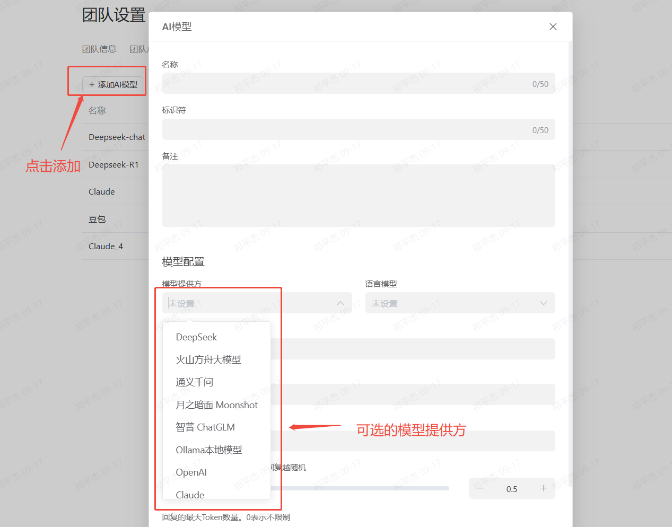Select OpenAI as model provider
The image size is (672, 527).
coord(191,472)
